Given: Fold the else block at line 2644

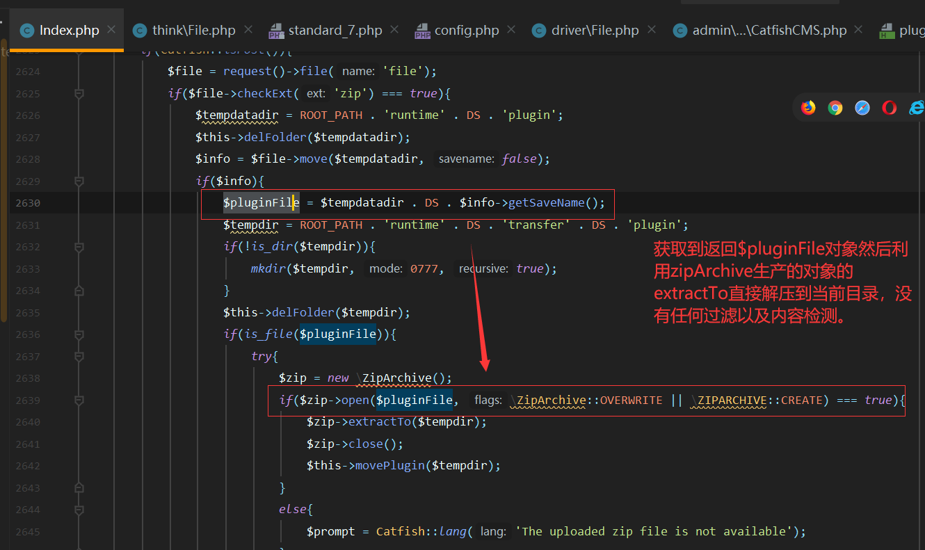Looking at the screenshot, I should [x=79, y=510].
